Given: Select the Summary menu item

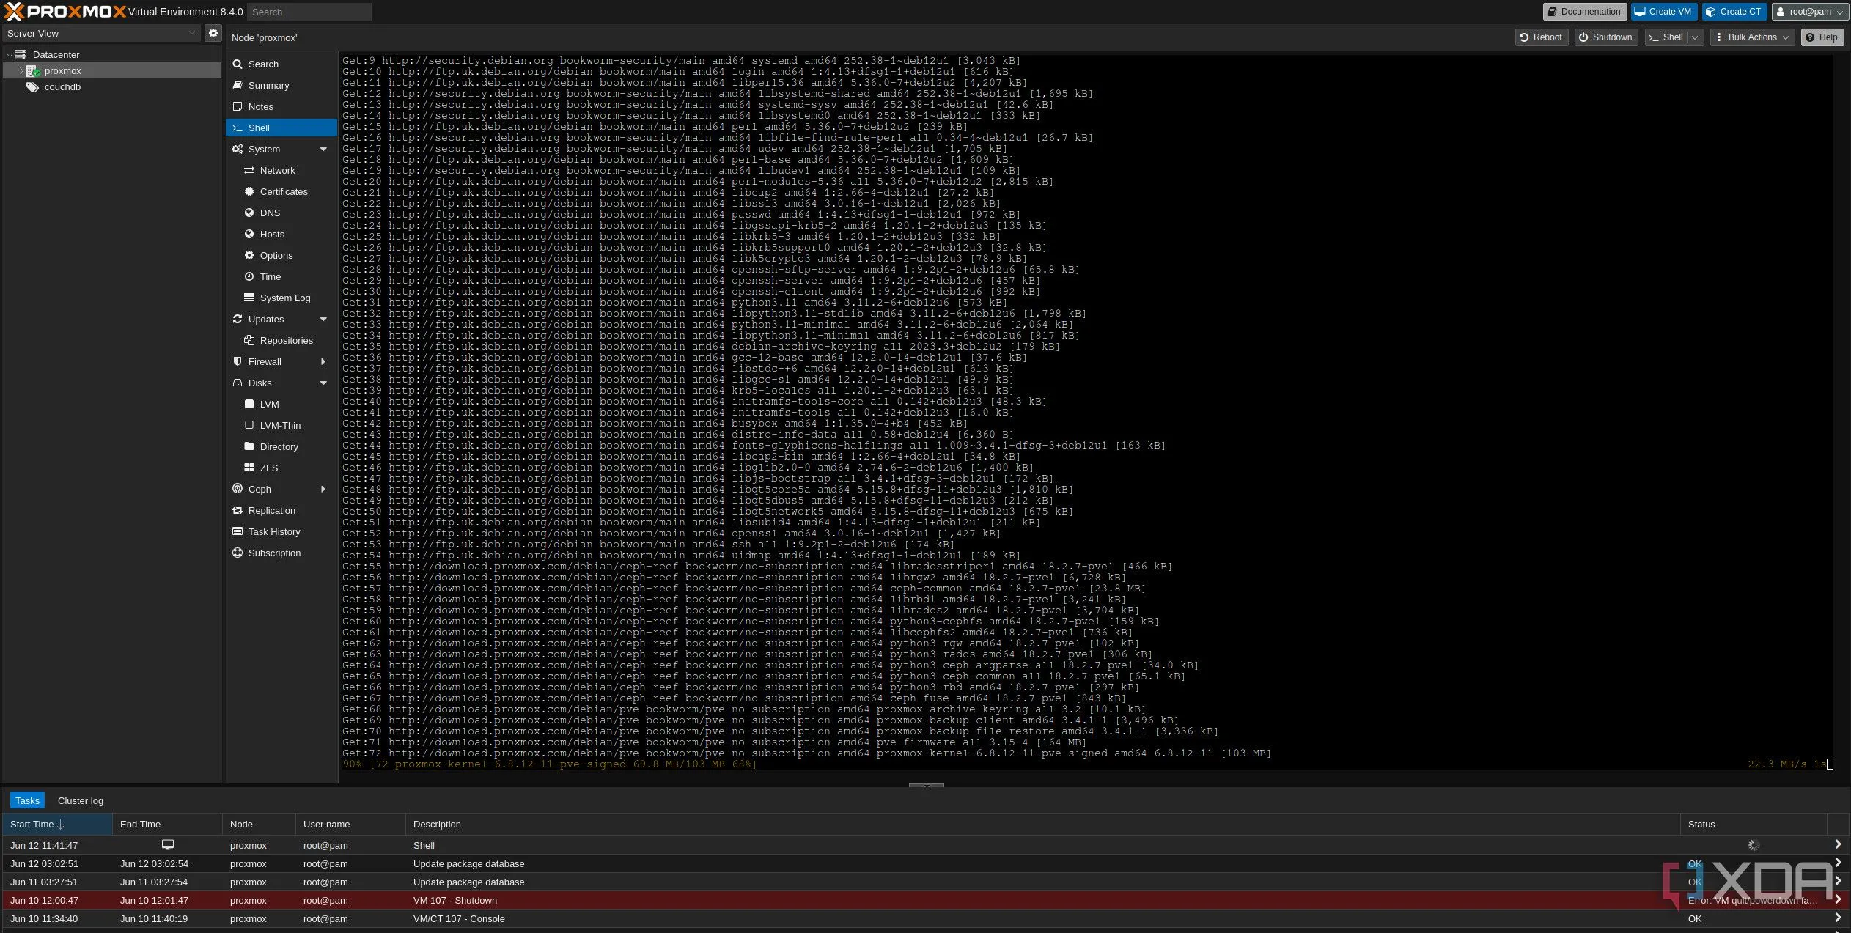Looking at the screenshot, I should [x=268, y=86].
